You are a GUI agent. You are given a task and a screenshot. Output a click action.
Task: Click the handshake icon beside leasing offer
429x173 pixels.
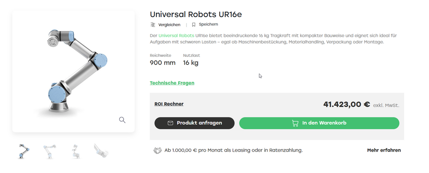pyautogui.click(x=157, y=150)
